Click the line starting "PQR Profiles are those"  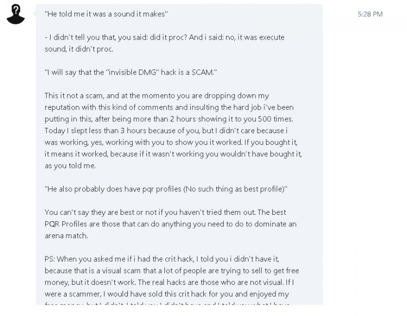coord(171,224)
